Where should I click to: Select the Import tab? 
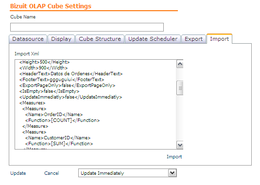[x=219, y=39]
